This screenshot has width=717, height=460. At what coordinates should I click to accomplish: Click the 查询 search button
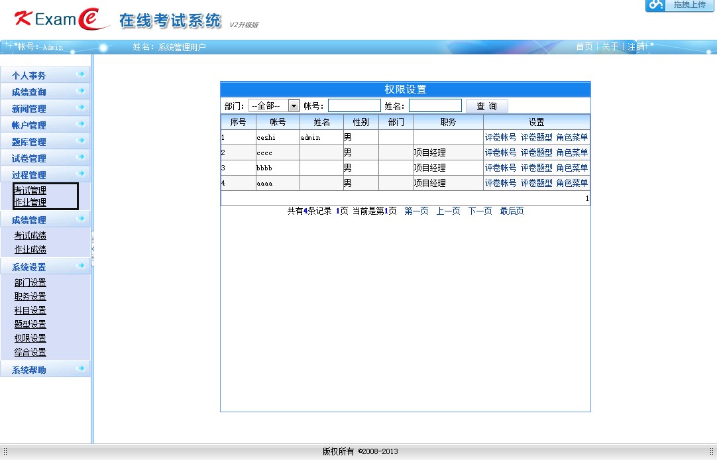[x=486, y=106]
